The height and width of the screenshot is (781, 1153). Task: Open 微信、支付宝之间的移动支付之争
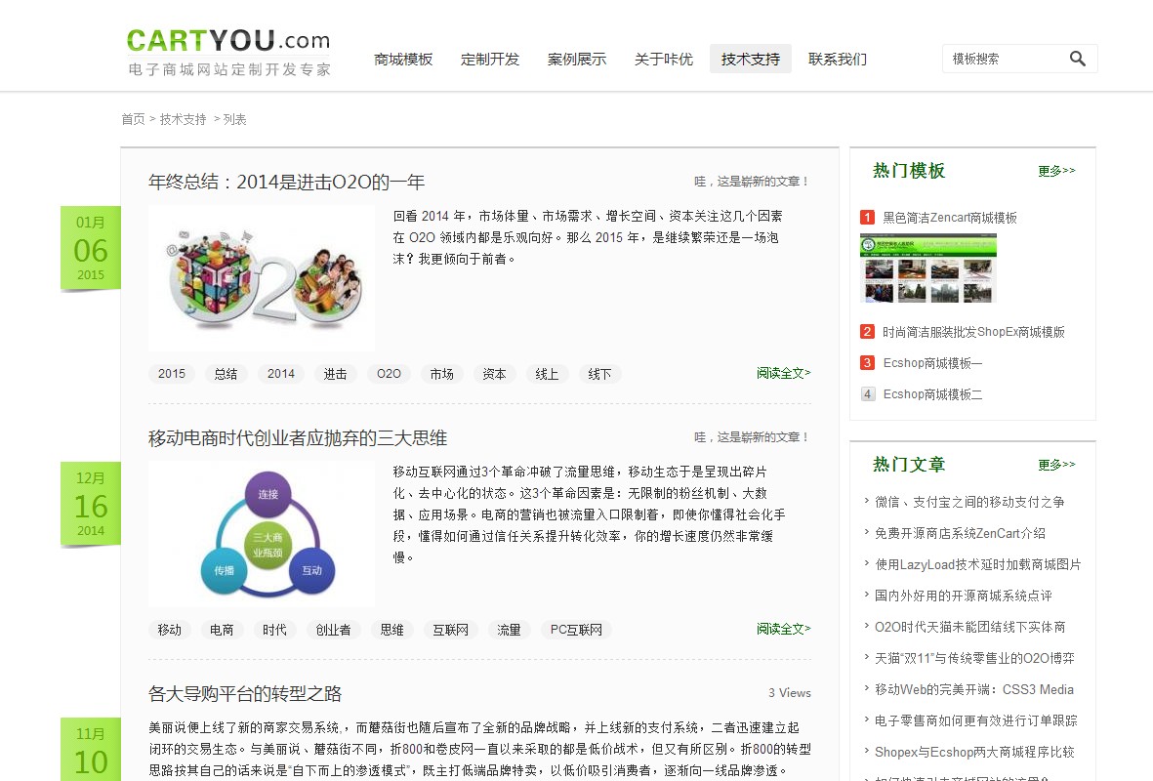click(x=969, y=502)
